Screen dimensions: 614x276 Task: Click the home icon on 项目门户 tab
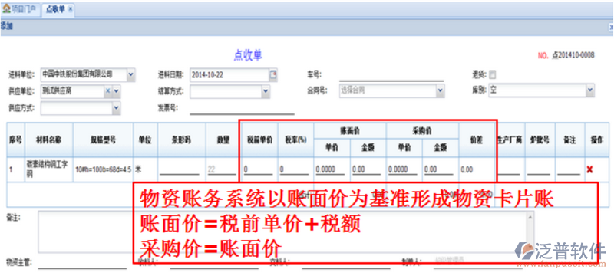click(x=7, y=9)
